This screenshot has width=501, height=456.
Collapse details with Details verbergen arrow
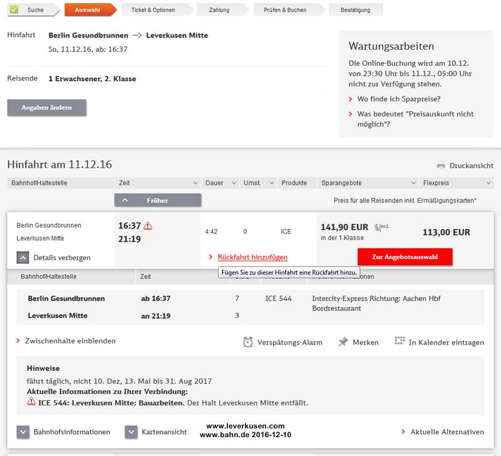point(23,257)
